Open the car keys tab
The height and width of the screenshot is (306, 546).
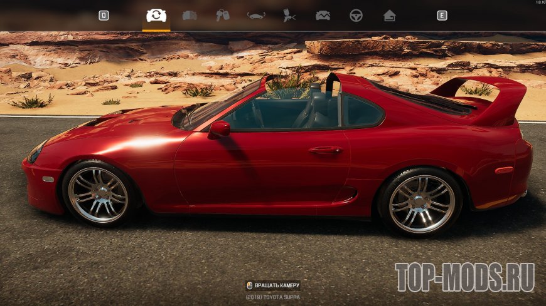(x=223, y=16)
